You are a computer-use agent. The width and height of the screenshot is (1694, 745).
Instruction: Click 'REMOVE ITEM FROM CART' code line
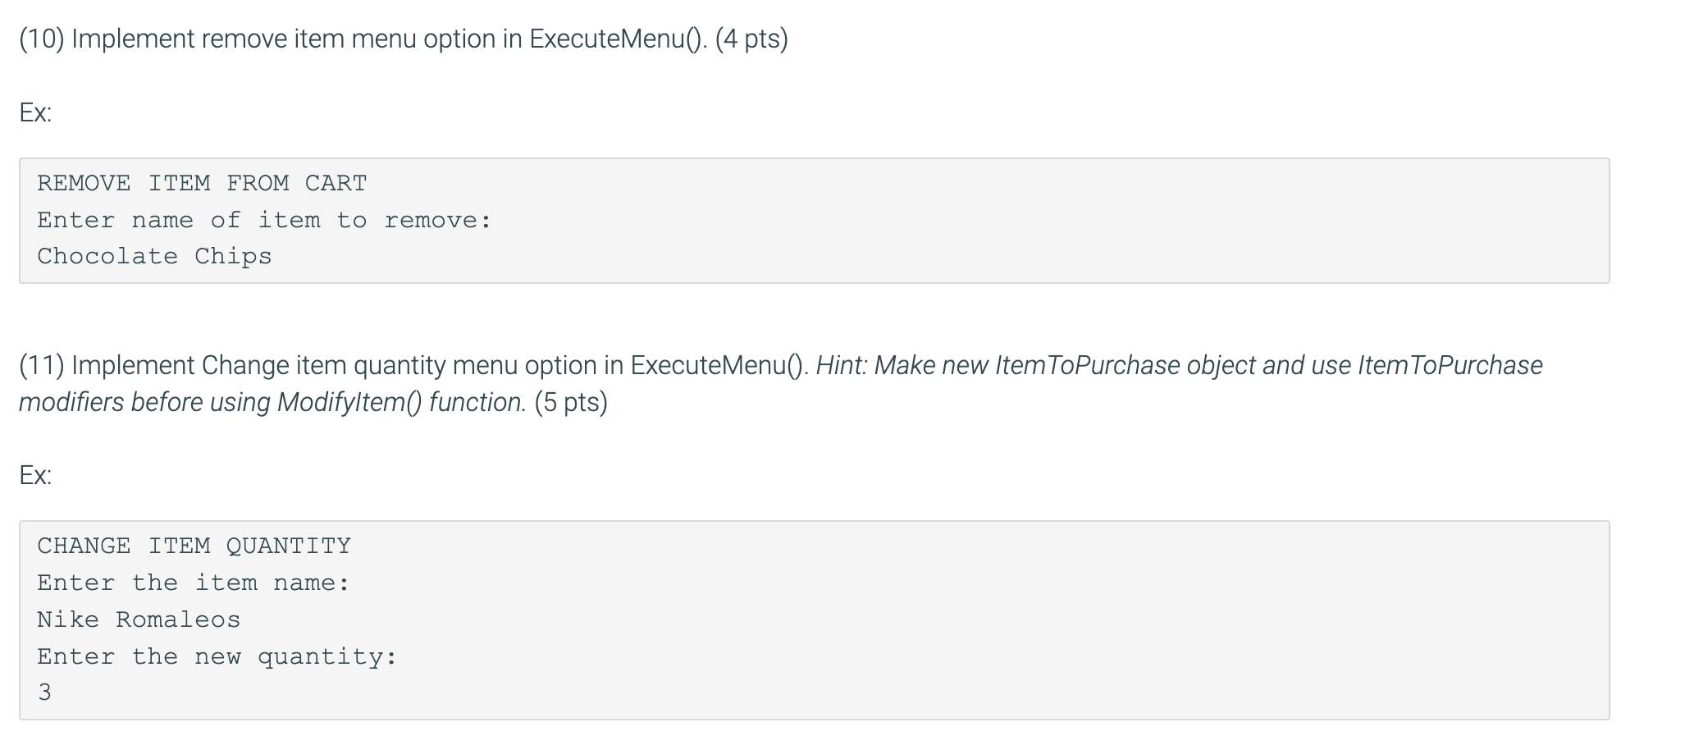point(202,183)
